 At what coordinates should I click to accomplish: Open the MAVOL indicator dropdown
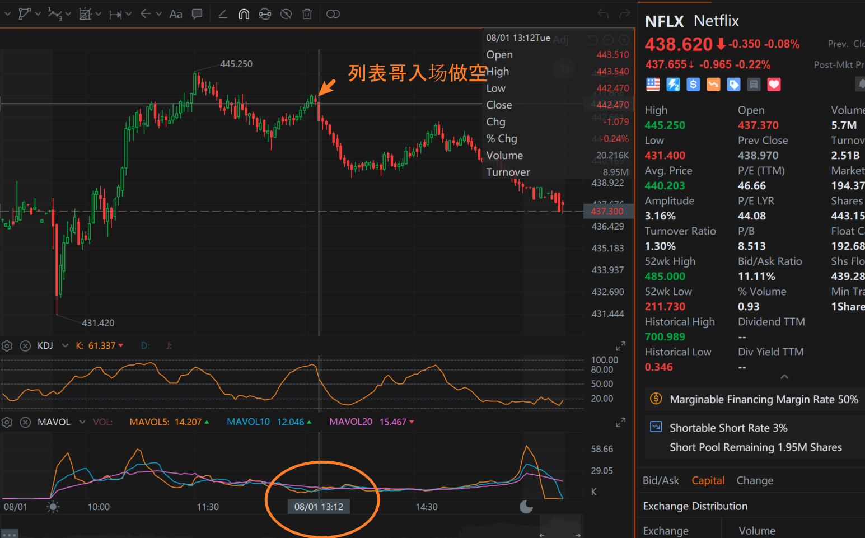pos(82,422)
